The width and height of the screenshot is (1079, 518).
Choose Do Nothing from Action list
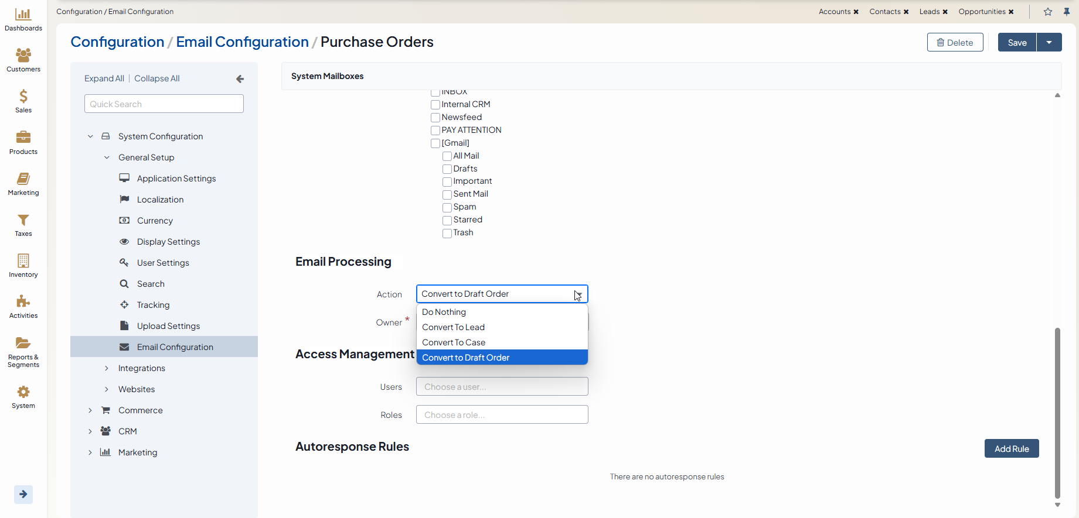click(x=444, y=312)
